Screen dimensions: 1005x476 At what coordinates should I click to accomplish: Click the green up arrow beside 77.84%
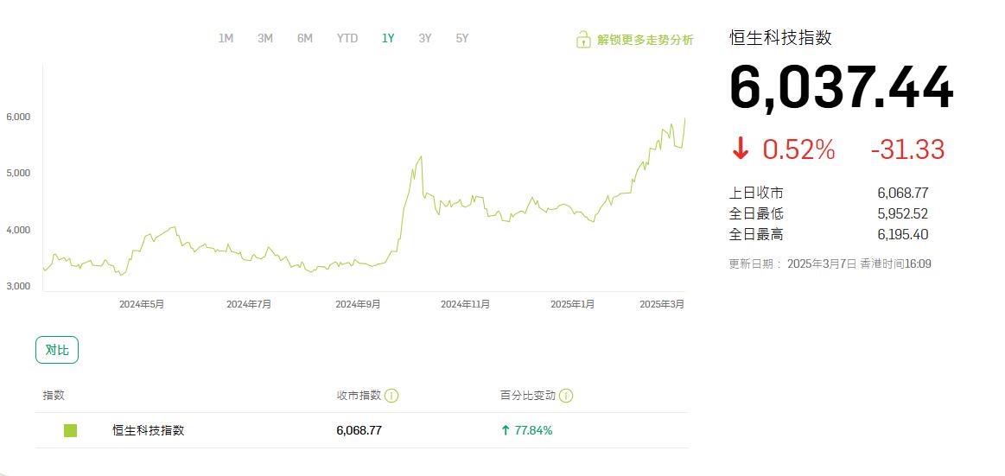(x=505, y=430)
